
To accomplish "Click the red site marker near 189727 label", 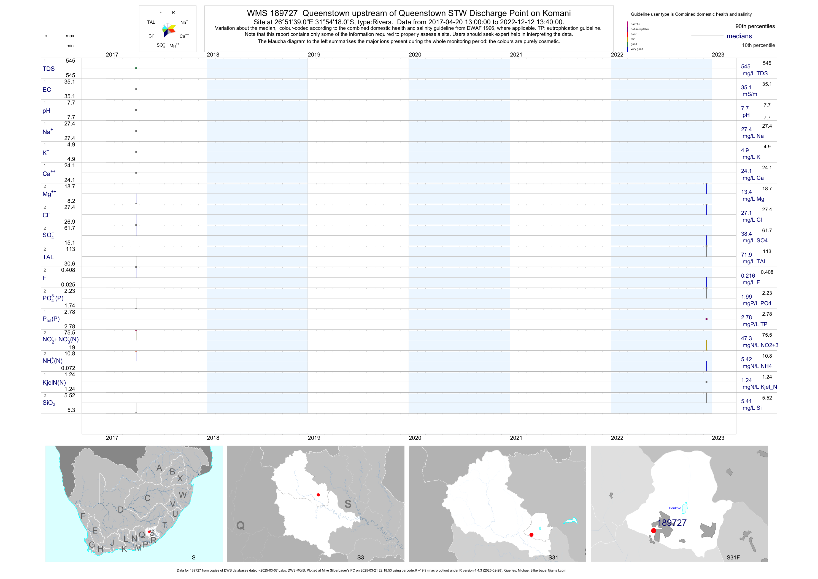I will (x=654, y=530).
